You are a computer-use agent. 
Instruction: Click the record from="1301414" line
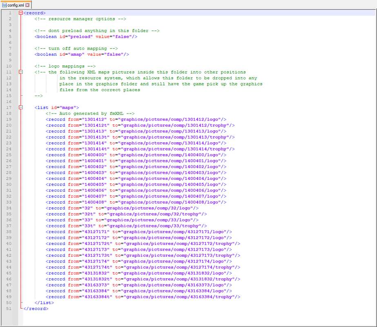[x=136, y=143]
